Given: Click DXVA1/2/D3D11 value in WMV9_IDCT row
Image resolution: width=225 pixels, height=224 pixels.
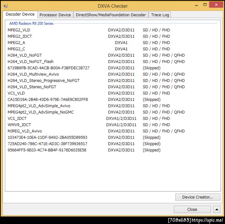Looking at the screenshot, I should click(x=121, y=125).
